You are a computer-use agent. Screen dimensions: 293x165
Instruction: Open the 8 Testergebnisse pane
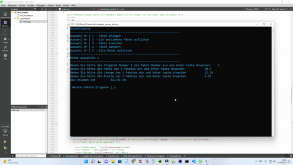coord(174,156)
